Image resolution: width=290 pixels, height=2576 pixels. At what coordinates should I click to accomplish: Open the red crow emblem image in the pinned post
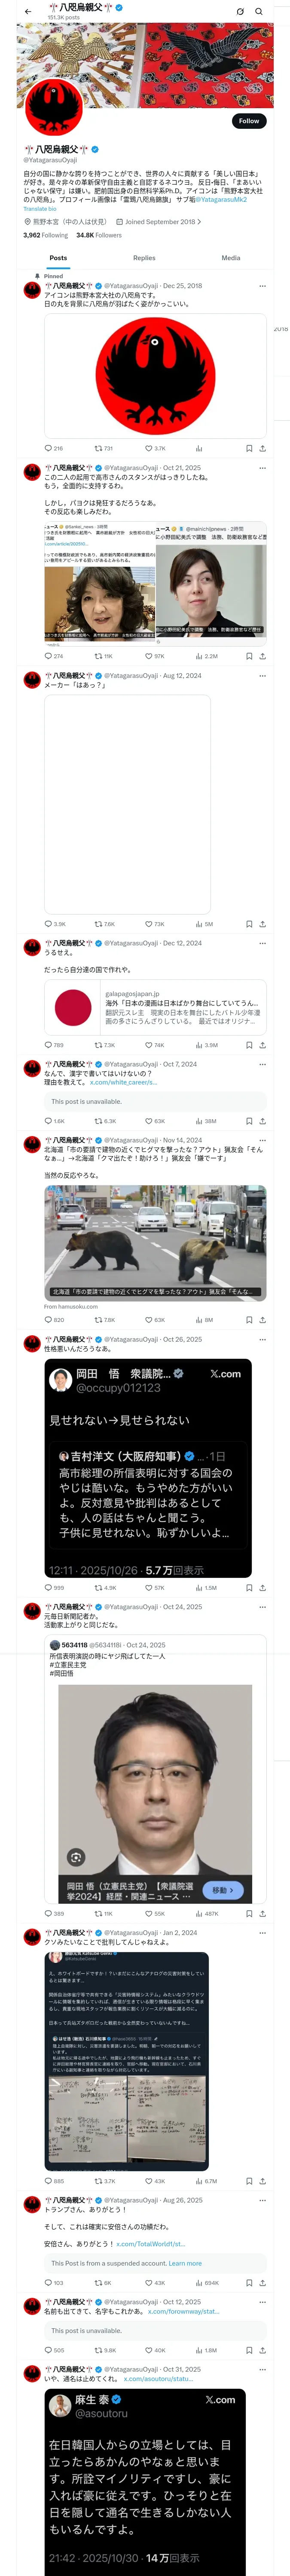(155, 375)
